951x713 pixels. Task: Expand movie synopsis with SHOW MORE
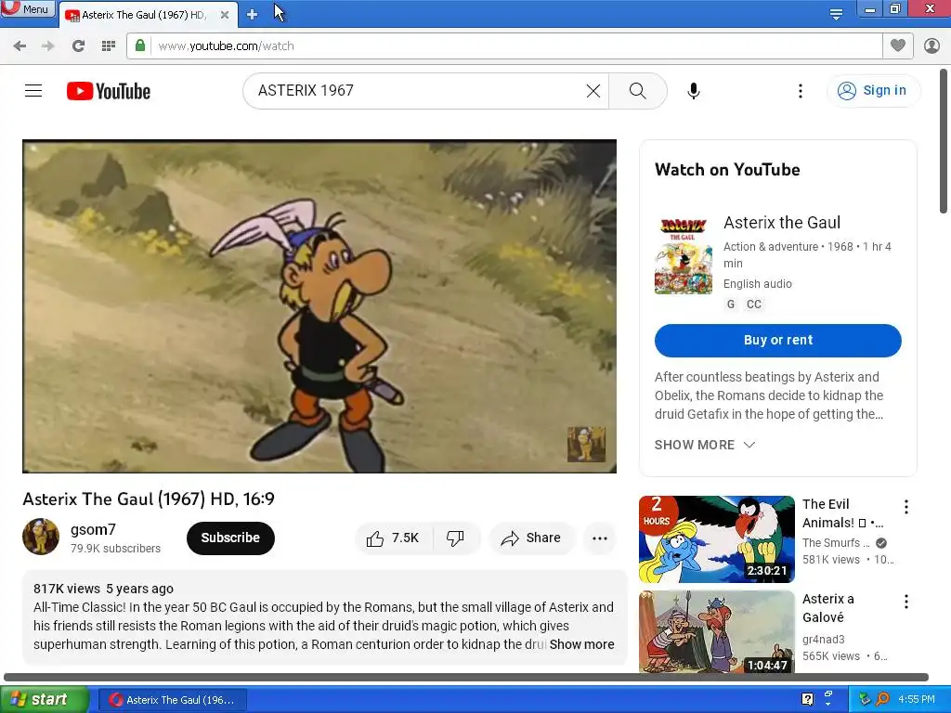704,445
